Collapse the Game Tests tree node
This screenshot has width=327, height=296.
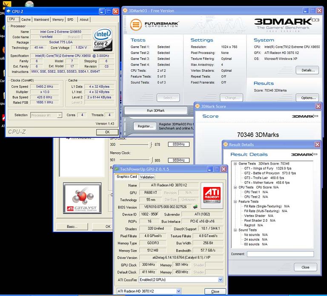point(235,163)
